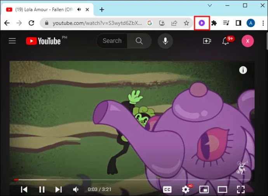Search with your voice microphone button

pyautogui.click(x=165, y=41)
